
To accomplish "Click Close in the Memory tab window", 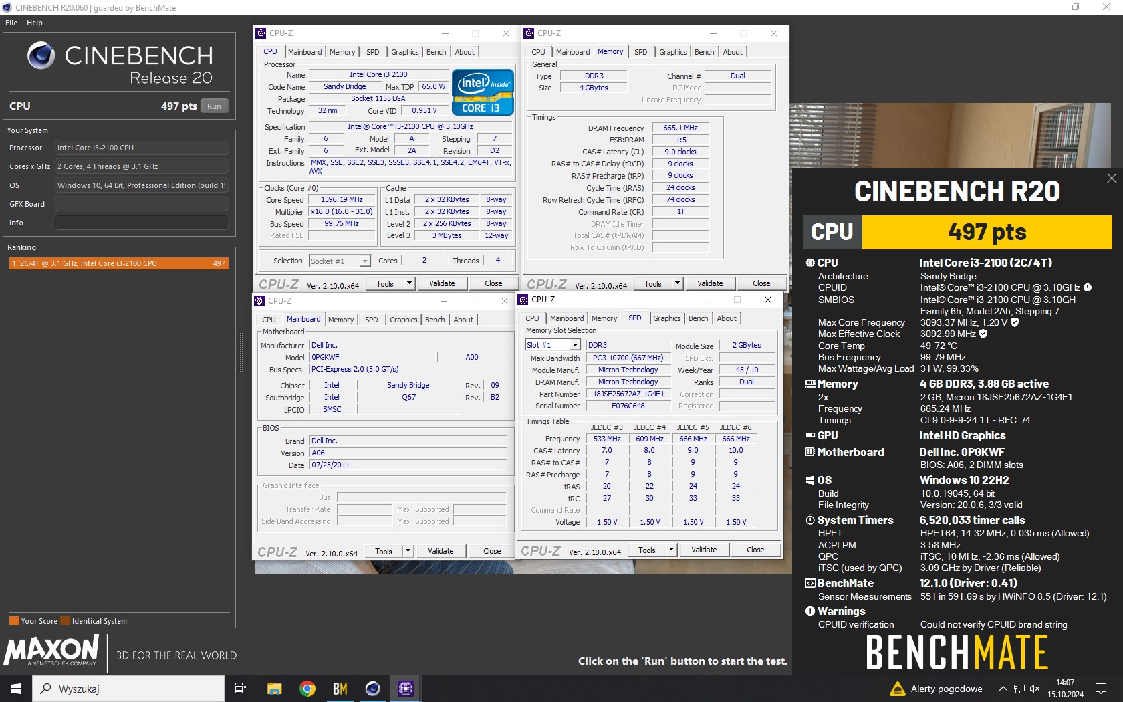I will [761, 283].
